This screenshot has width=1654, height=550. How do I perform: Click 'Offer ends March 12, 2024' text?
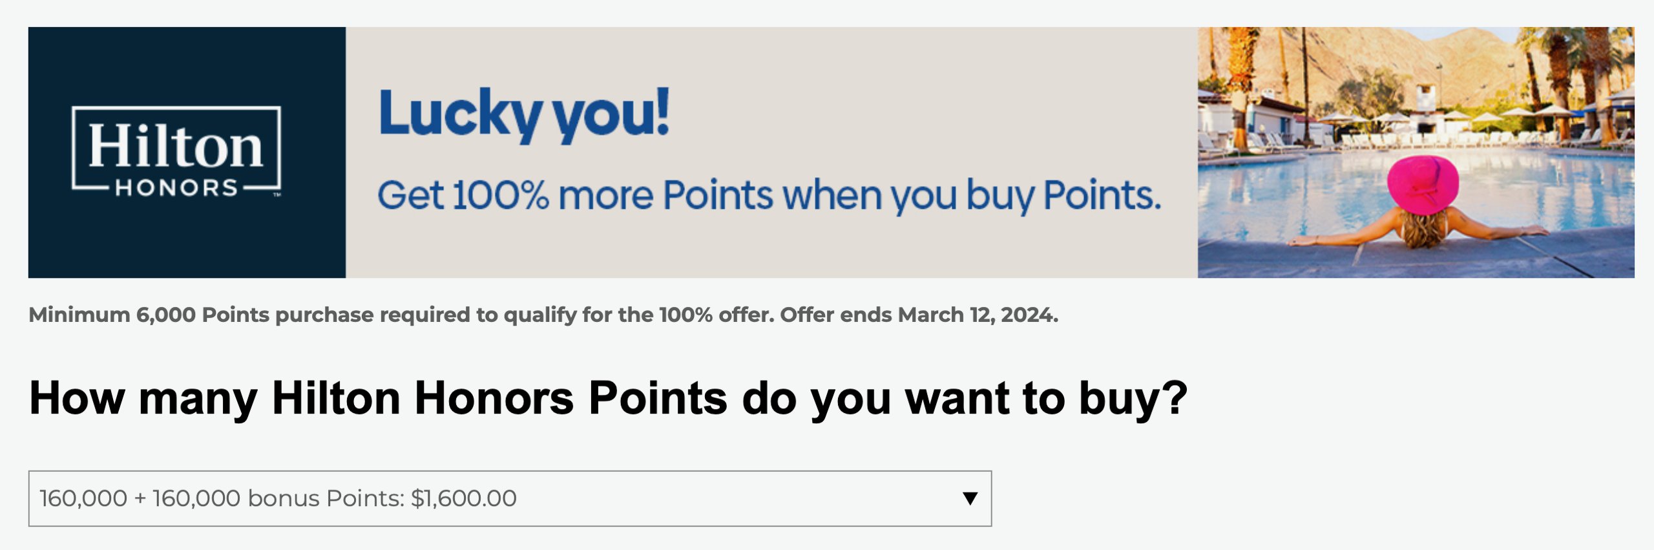click(x=919, y=315)
